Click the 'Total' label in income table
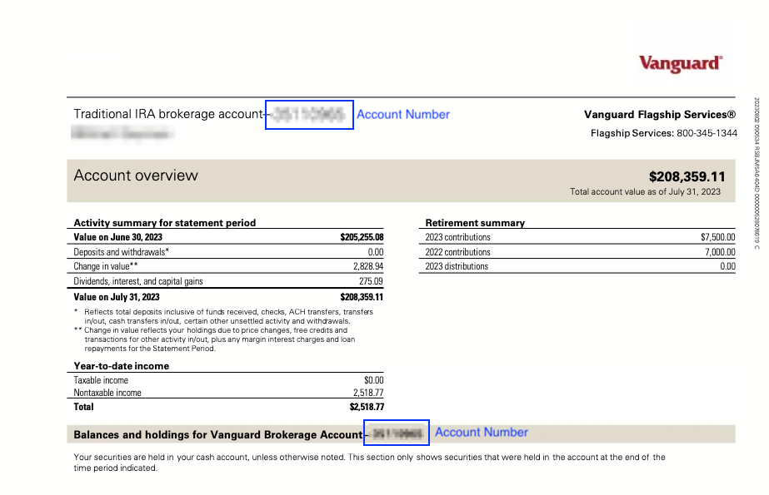 point(83,407)
